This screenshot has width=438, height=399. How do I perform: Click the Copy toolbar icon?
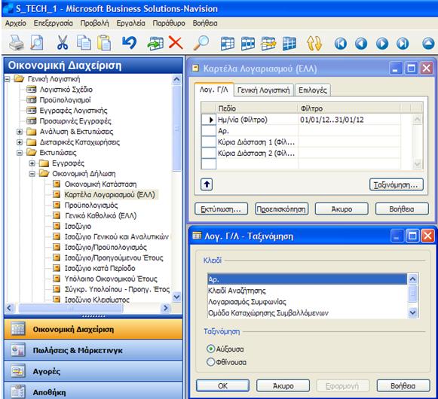pyautogui.click(x=84, y=43)
